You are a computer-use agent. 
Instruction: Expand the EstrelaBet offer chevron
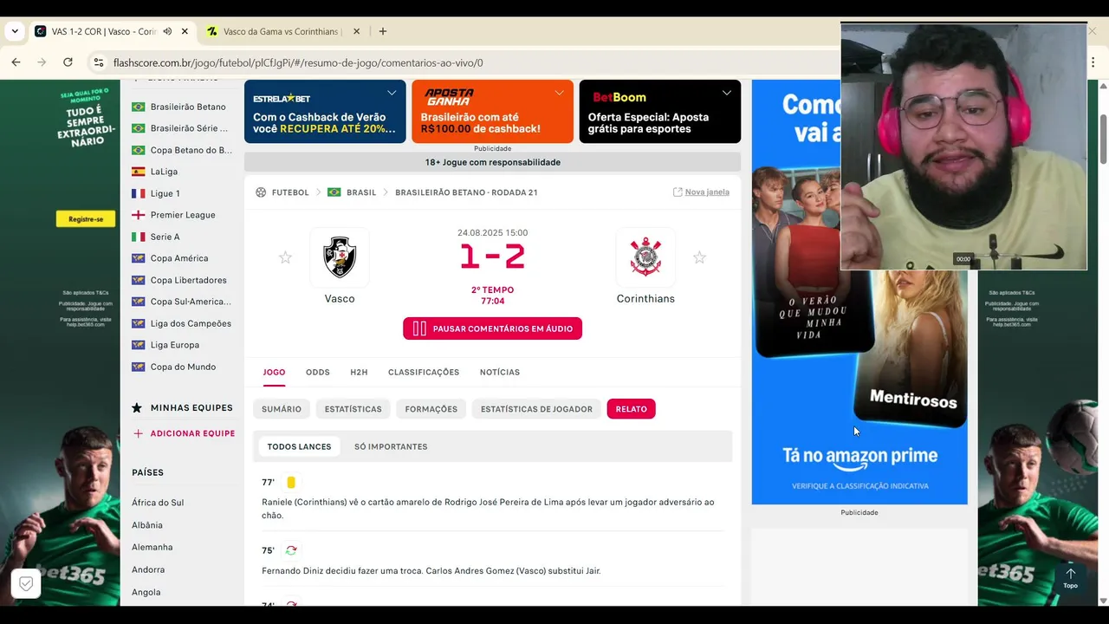point(392,93)
